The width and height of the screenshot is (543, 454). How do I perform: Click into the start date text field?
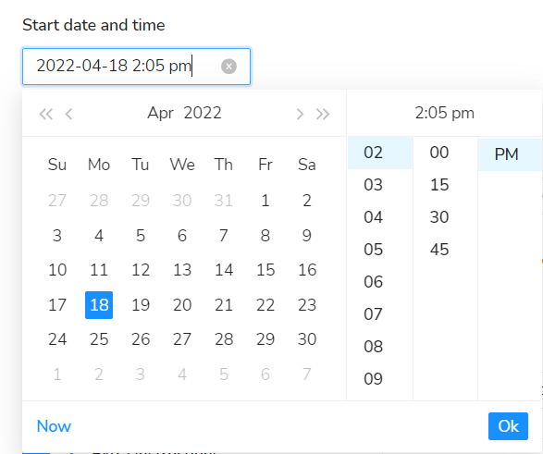[x=136, y=67]
